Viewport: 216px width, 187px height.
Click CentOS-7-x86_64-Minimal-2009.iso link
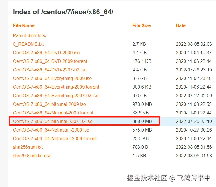(49, 104)
